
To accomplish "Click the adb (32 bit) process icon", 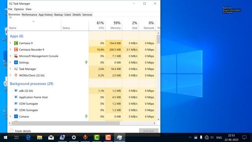I will pyautogui.click(x=16, y=91).
